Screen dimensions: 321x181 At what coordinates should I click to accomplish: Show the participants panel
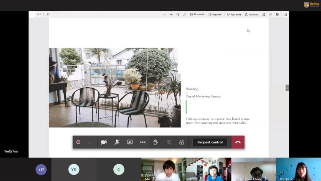tap(181, 142)
